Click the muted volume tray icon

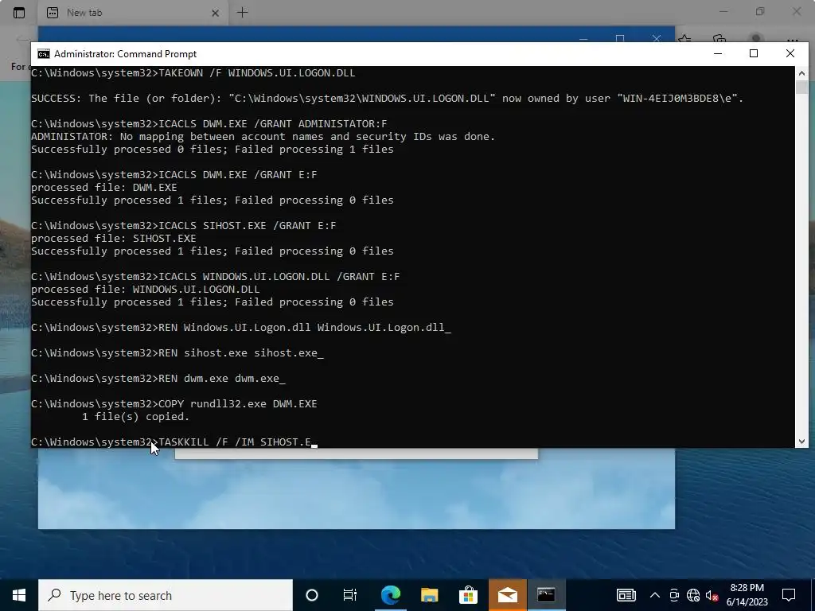pos(712,595)
